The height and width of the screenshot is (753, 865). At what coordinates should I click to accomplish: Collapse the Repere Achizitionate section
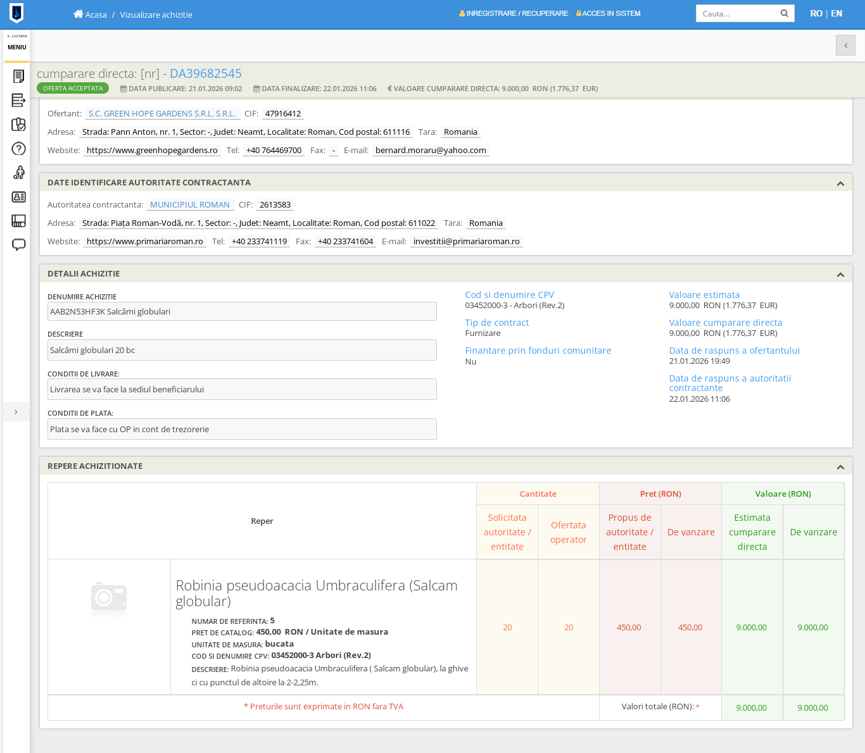pyautogui.click(x=840, y=467)
